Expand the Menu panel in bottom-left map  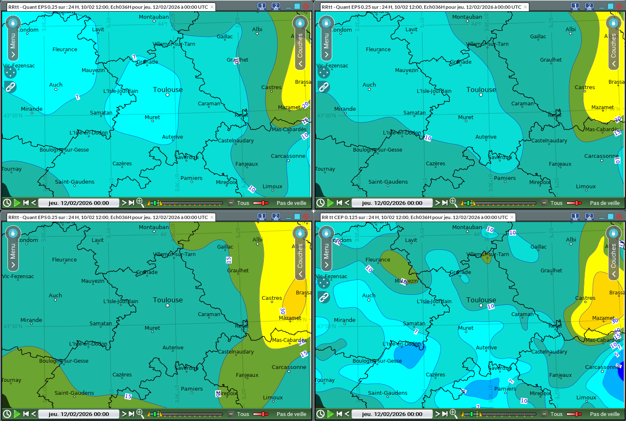[13, 264]
